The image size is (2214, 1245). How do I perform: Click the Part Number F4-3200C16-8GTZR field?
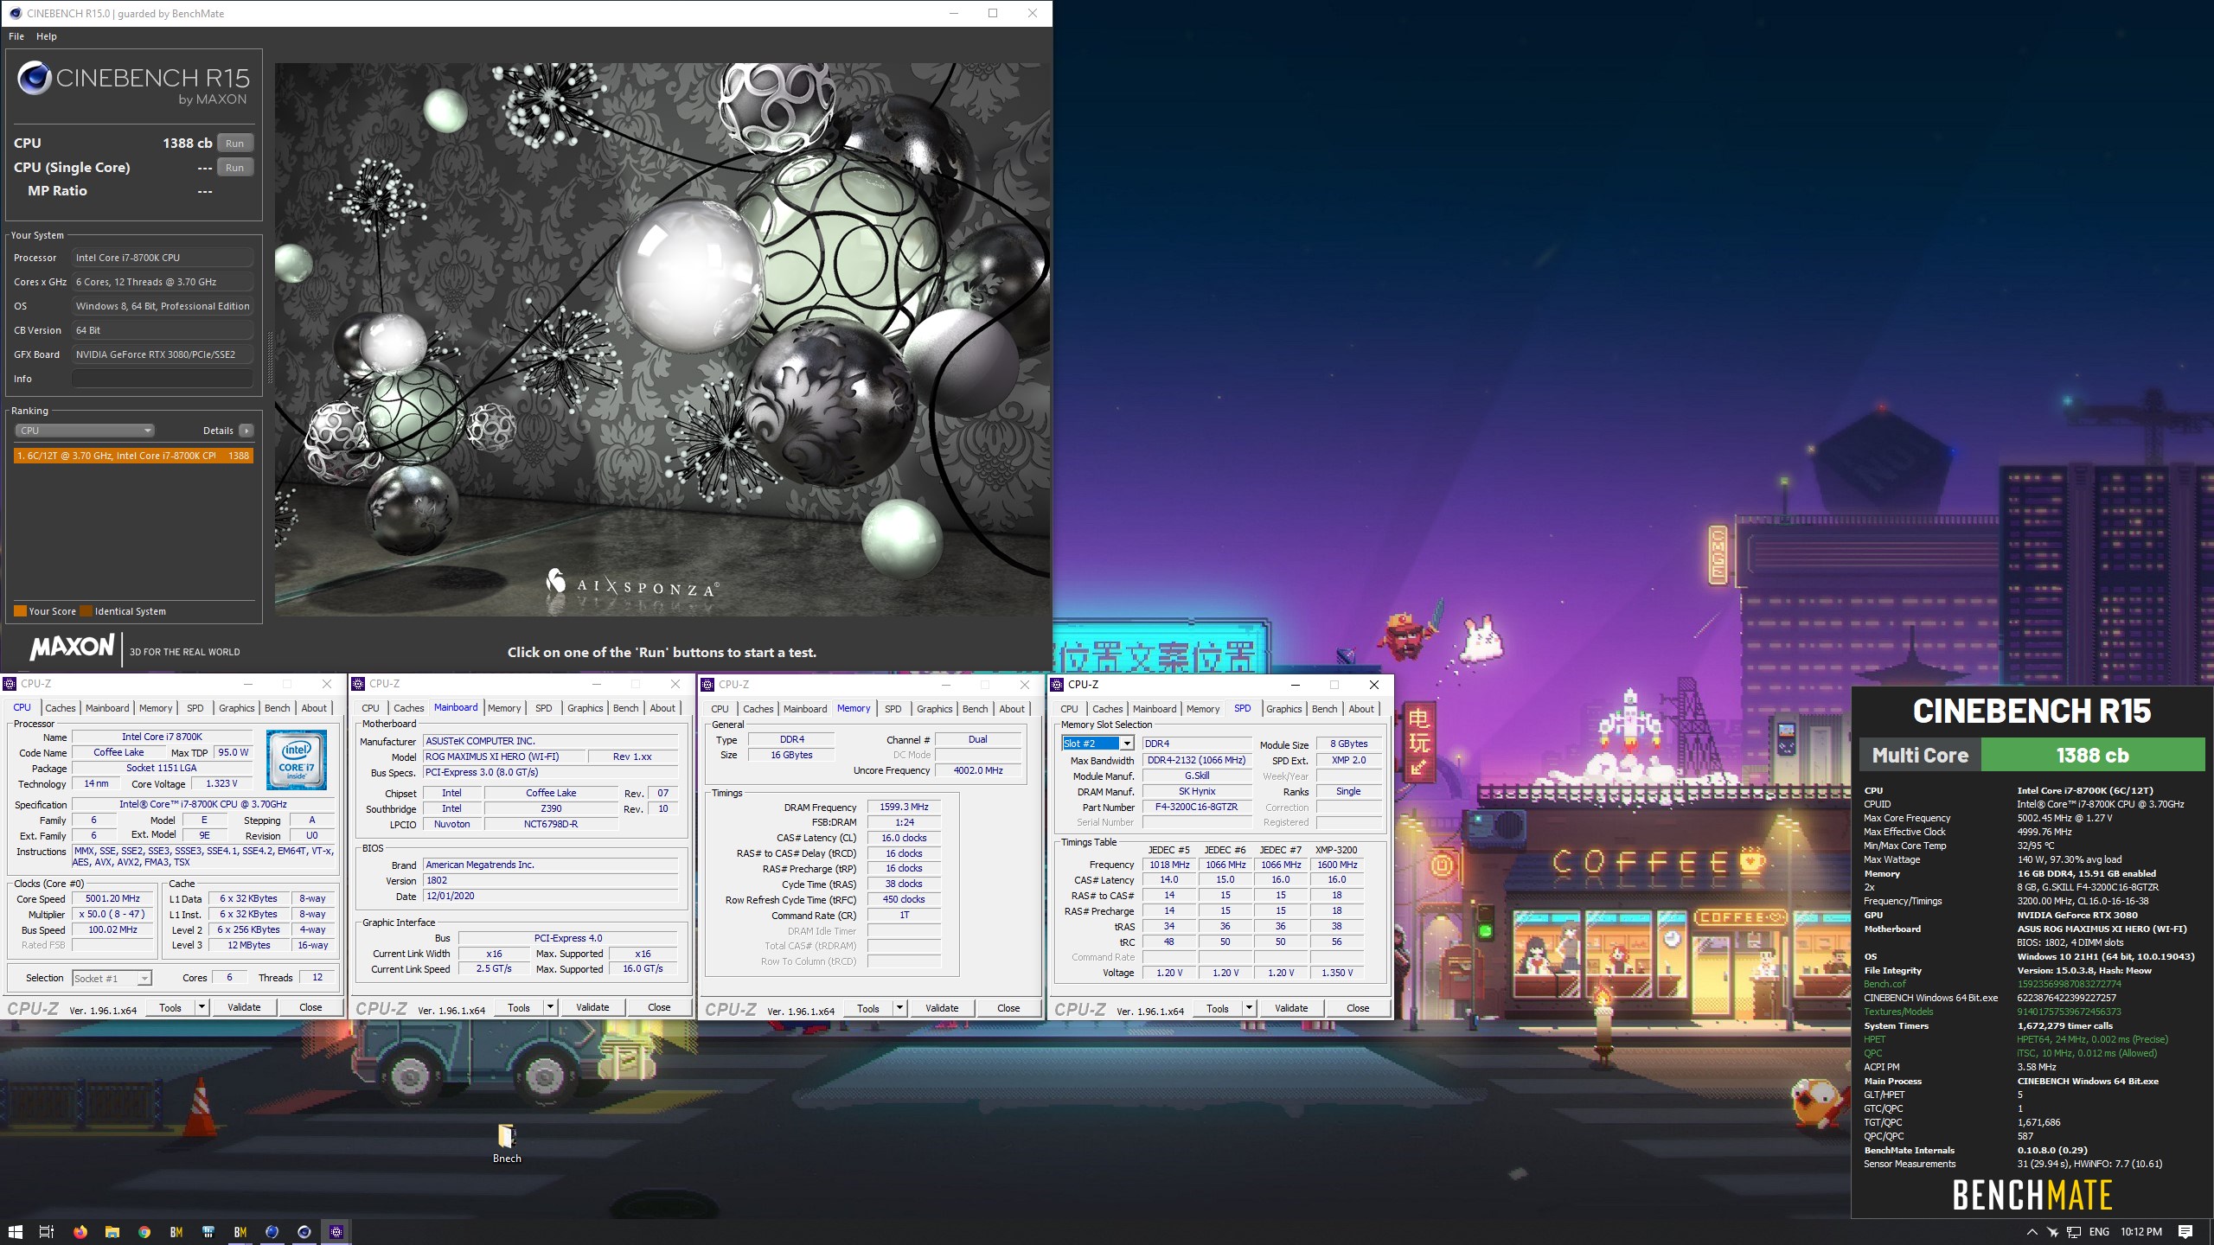(1197, 807)
